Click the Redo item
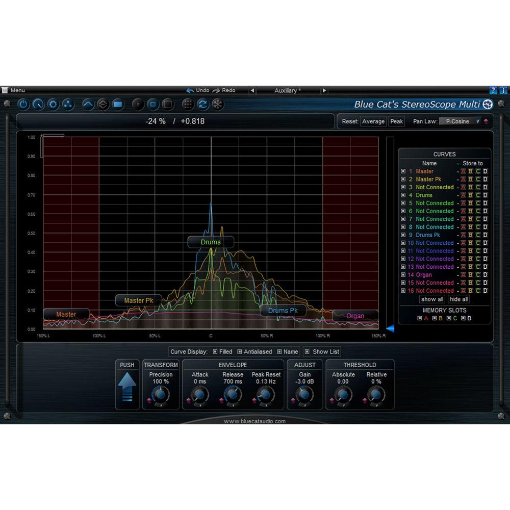 click(224, 90)
